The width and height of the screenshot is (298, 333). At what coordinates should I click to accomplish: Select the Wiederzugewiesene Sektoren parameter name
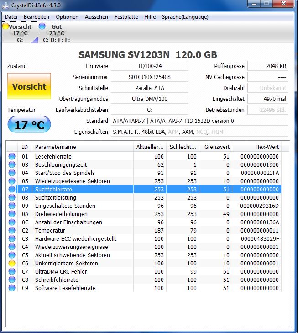[x=72, y=181]
